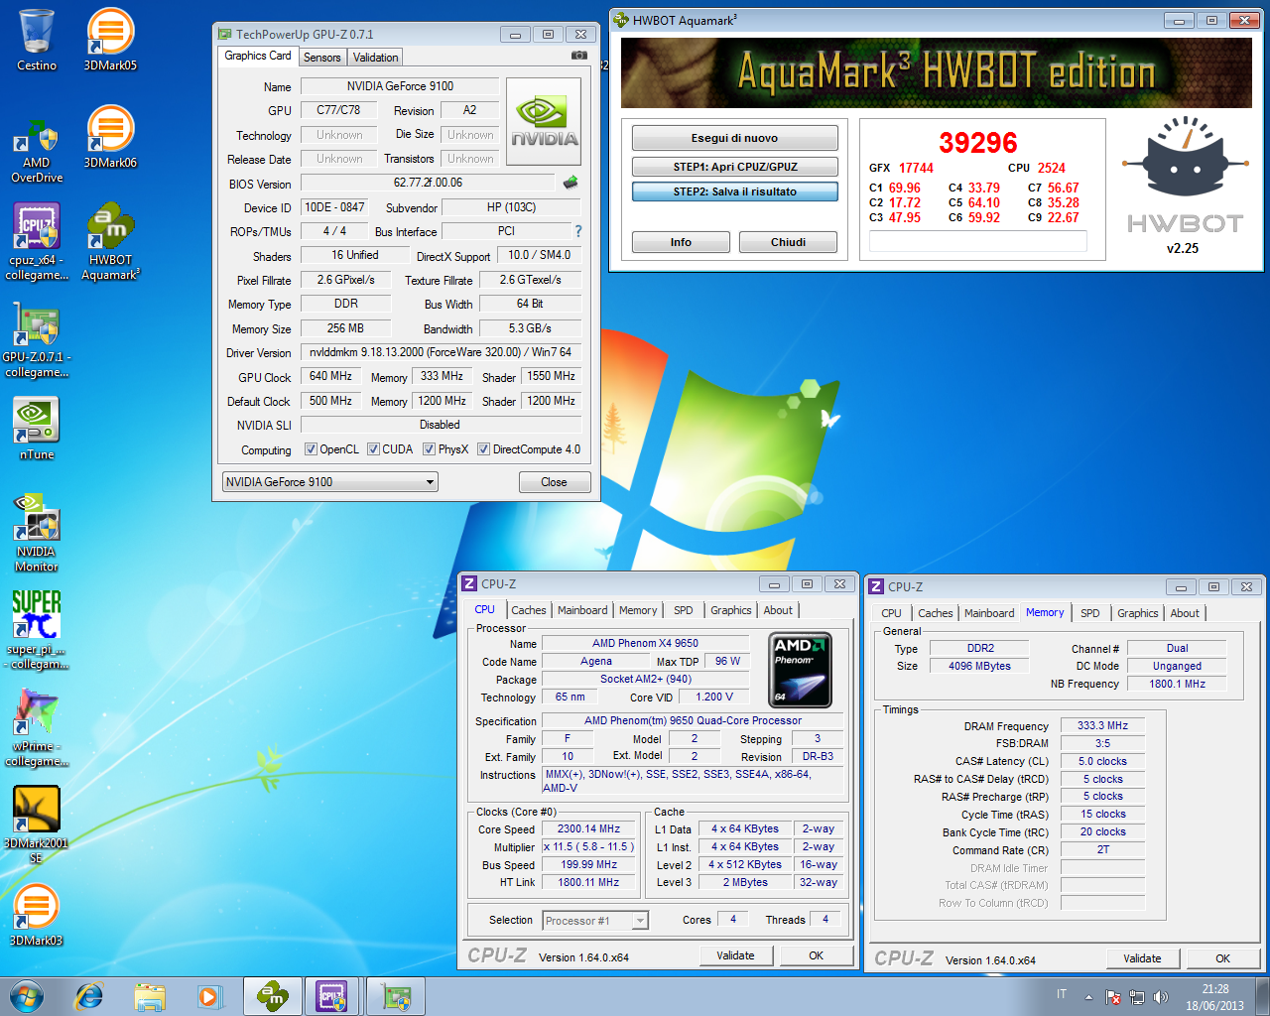Click the GPU-Z screenshot camera icon
Viewport: 1270px width, 1016px height.
coord(579,56)
